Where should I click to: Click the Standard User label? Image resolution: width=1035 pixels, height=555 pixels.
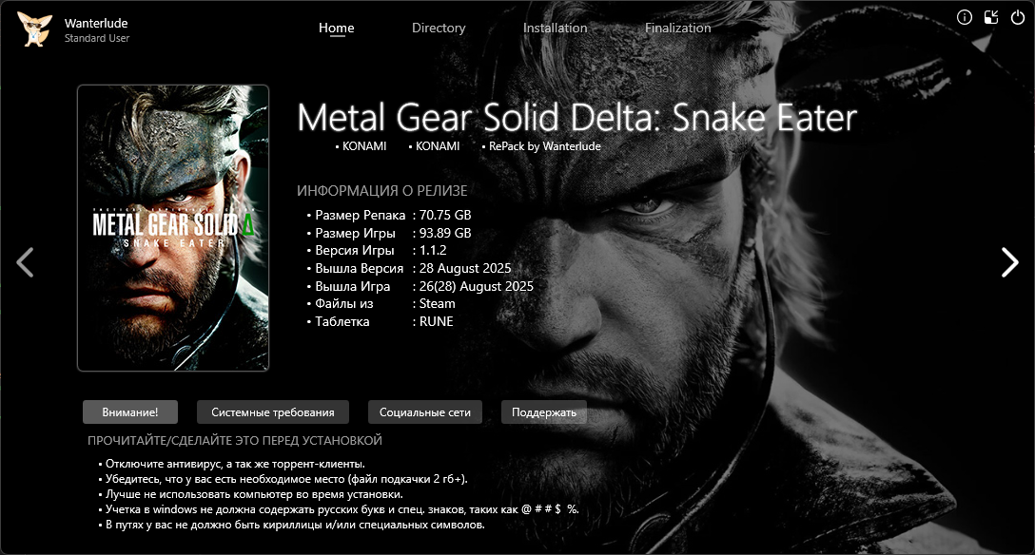pyautogui.click(x=96, y=38)
